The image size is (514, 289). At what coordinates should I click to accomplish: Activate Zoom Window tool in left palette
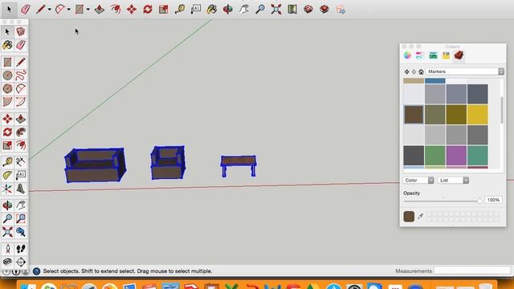21,218
